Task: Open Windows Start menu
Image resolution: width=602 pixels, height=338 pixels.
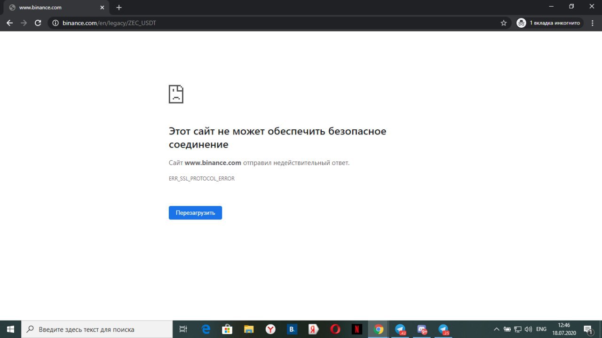Action: [x=10, y=329]
